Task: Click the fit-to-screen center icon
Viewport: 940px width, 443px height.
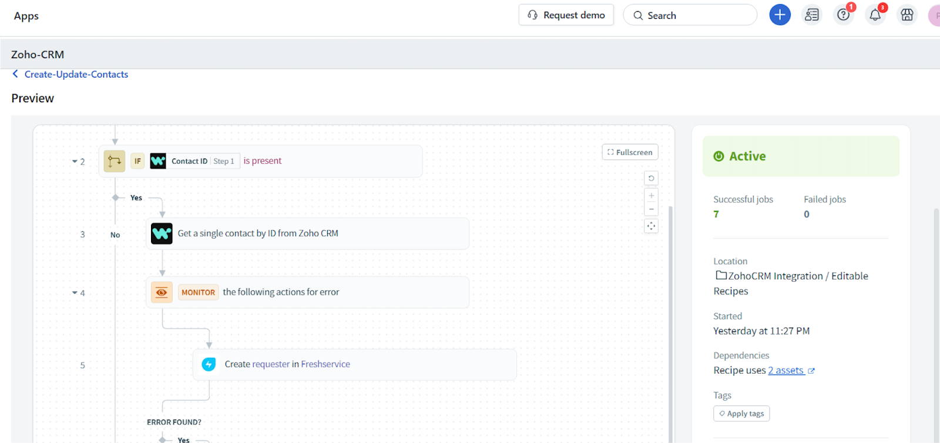Action: [651, 226]
